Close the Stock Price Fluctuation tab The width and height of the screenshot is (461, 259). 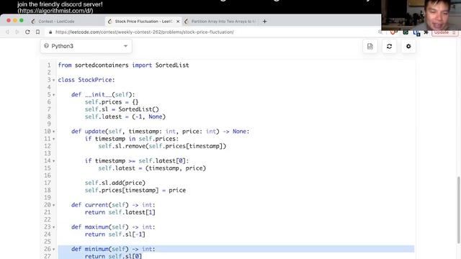(178, 22)
